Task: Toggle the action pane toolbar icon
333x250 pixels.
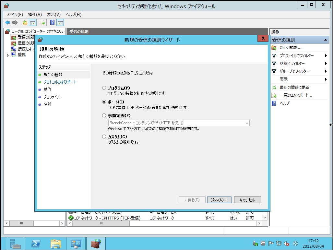Action: pos(60,22)
